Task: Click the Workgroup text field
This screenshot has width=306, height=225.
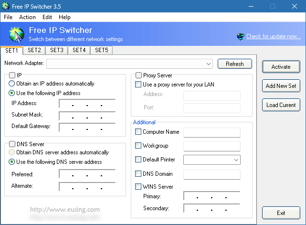Action: coord(212,146)
